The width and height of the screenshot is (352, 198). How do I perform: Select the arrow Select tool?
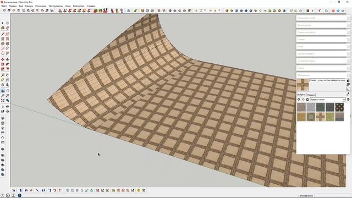(x=2, y=23)
